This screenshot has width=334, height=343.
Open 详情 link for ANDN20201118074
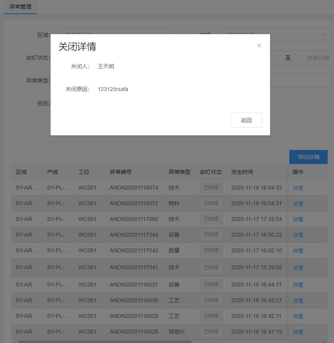click(x=298, y=188)
